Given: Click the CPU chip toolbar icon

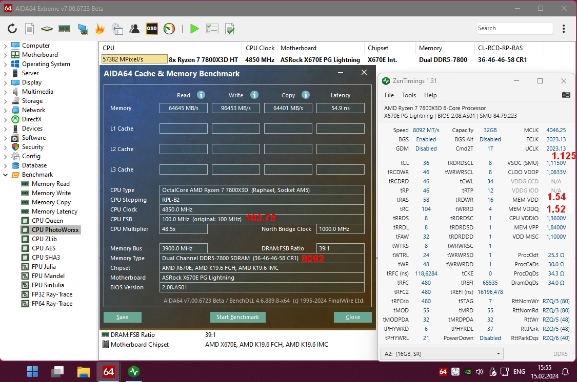Looking at the screenshot, I should pyautogui.click(x=47, y=29).
